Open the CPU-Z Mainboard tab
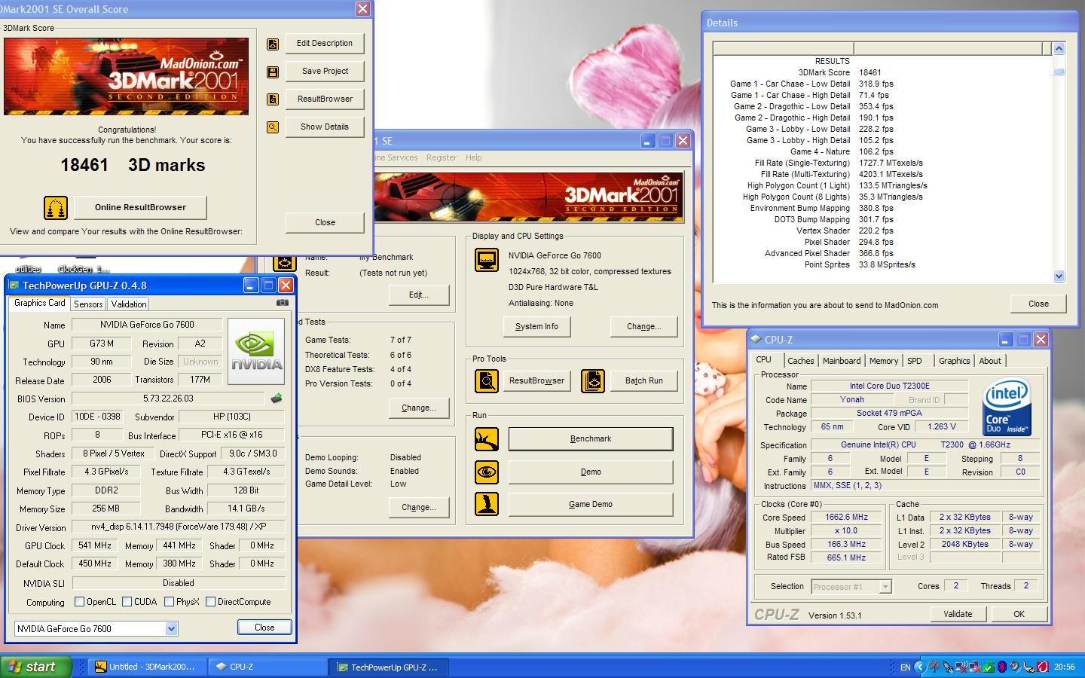Image resolution: width=1085 pixels, height=678 pixels. pos(841,361)
